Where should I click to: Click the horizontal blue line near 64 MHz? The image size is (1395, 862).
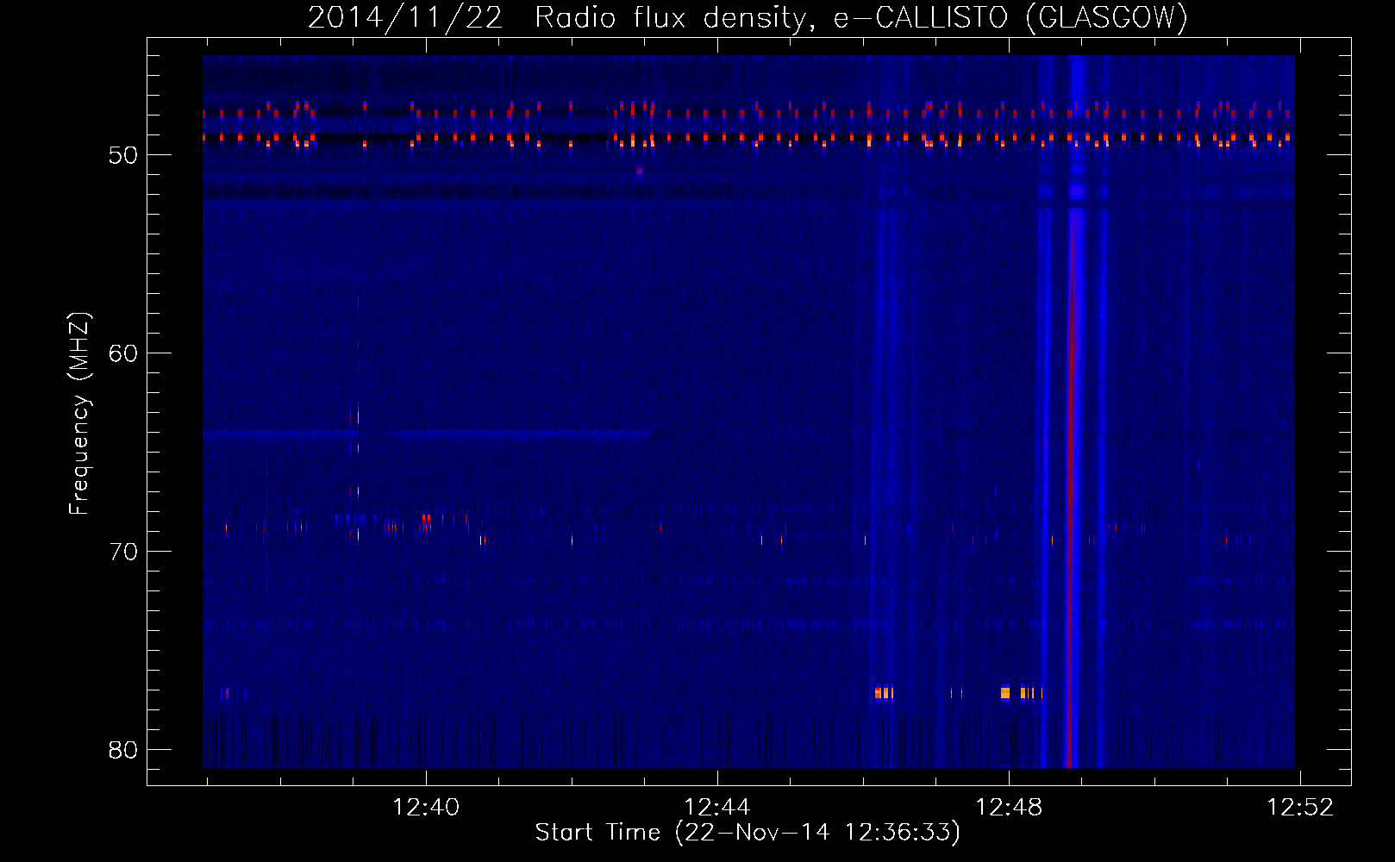tap(427, 434)
